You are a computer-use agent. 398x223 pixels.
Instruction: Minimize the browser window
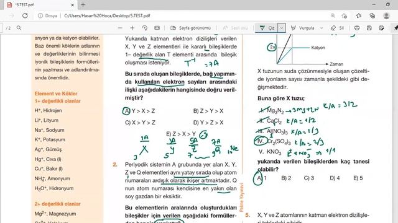[374, 4]
